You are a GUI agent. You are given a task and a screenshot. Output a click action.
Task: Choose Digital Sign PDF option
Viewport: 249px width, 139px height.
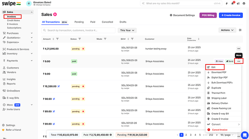point(223,77)
